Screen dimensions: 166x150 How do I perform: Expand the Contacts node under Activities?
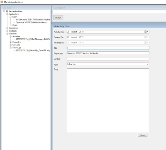pyautogui.click(x=11, y=45)
